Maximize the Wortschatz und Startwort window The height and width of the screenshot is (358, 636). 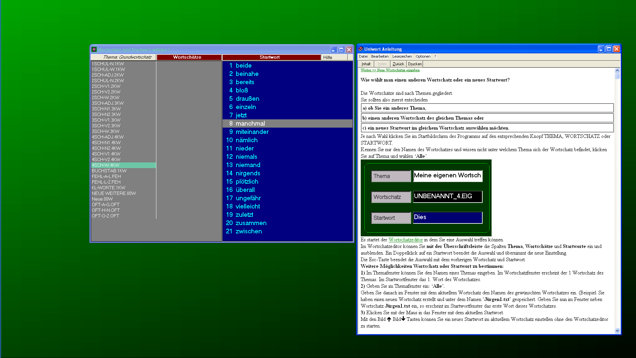341,50
